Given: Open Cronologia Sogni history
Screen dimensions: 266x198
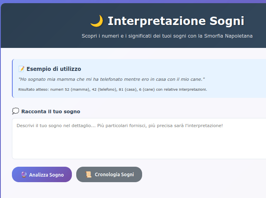Looking at the screenshot, I should (x=109, y=175).
